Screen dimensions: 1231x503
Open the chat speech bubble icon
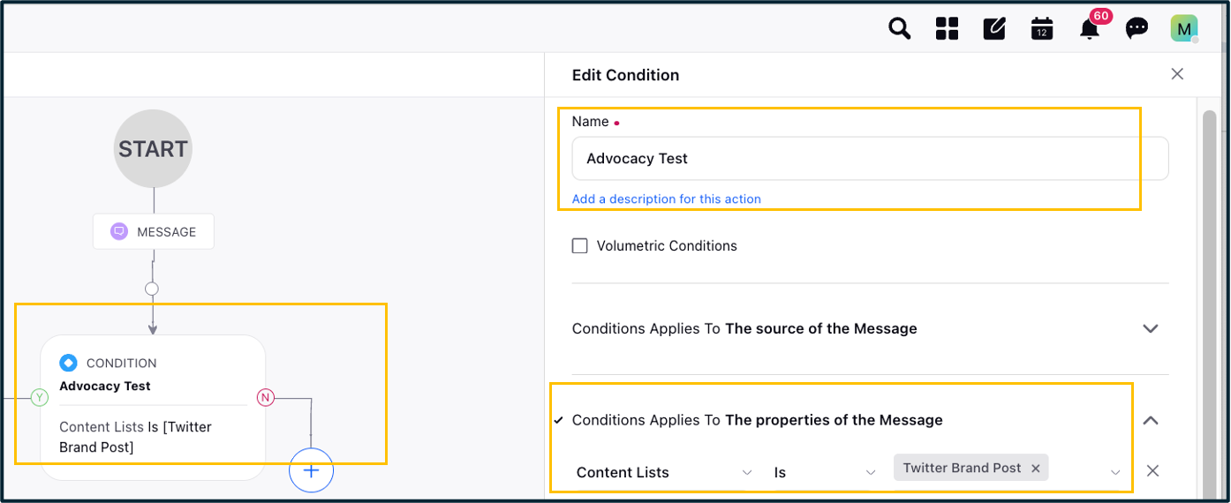pyautogui.click(x=1137, y=28)
